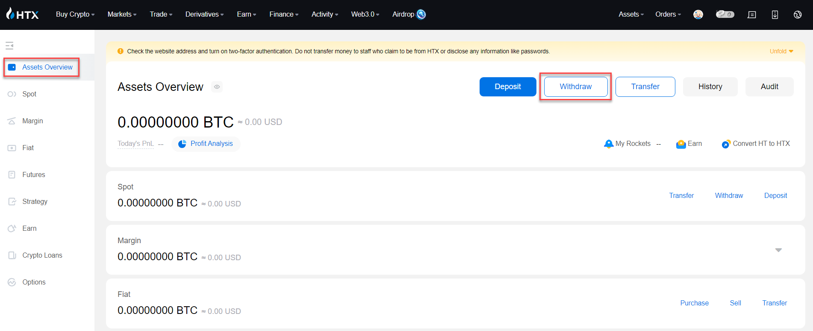Open the Assets menu in header
The height and width of the screenshot is (331, 813).
[x=631, y=15]
